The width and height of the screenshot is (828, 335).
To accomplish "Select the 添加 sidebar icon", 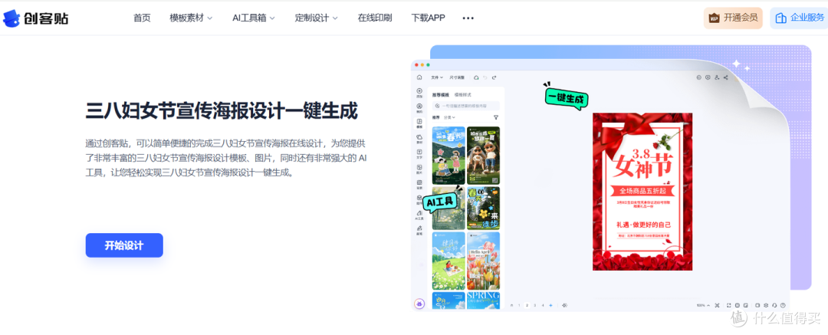I will [419, 94].
